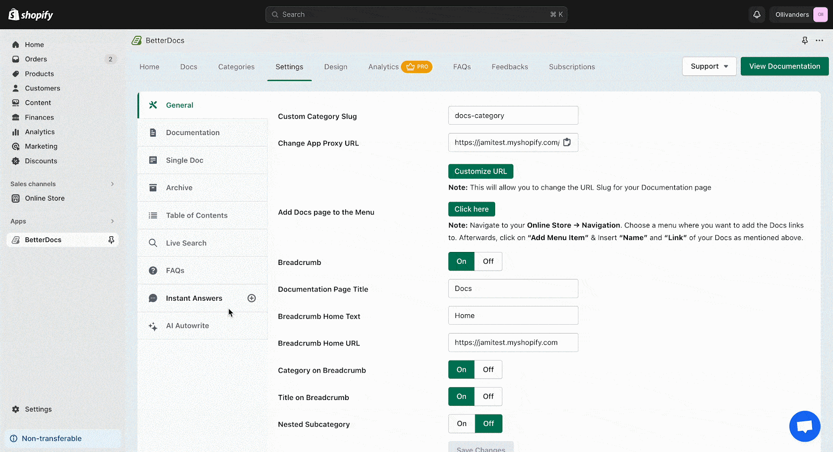Viewport: 833px width, 452px height.
Task: Focus the top Search bar
Action: [416, 15]
